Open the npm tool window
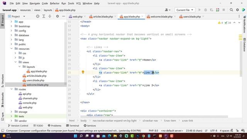Screen dimensions: 247x139 [3, 116]
